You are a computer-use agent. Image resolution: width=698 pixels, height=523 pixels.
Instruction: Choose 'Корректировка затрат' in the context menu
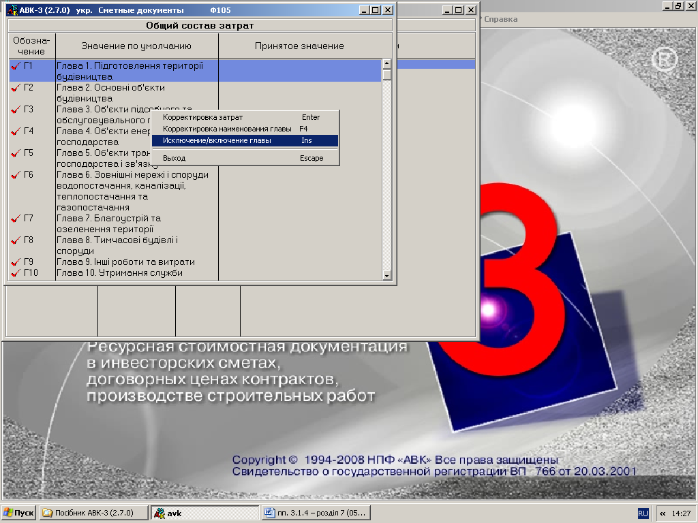pos(245,117)
